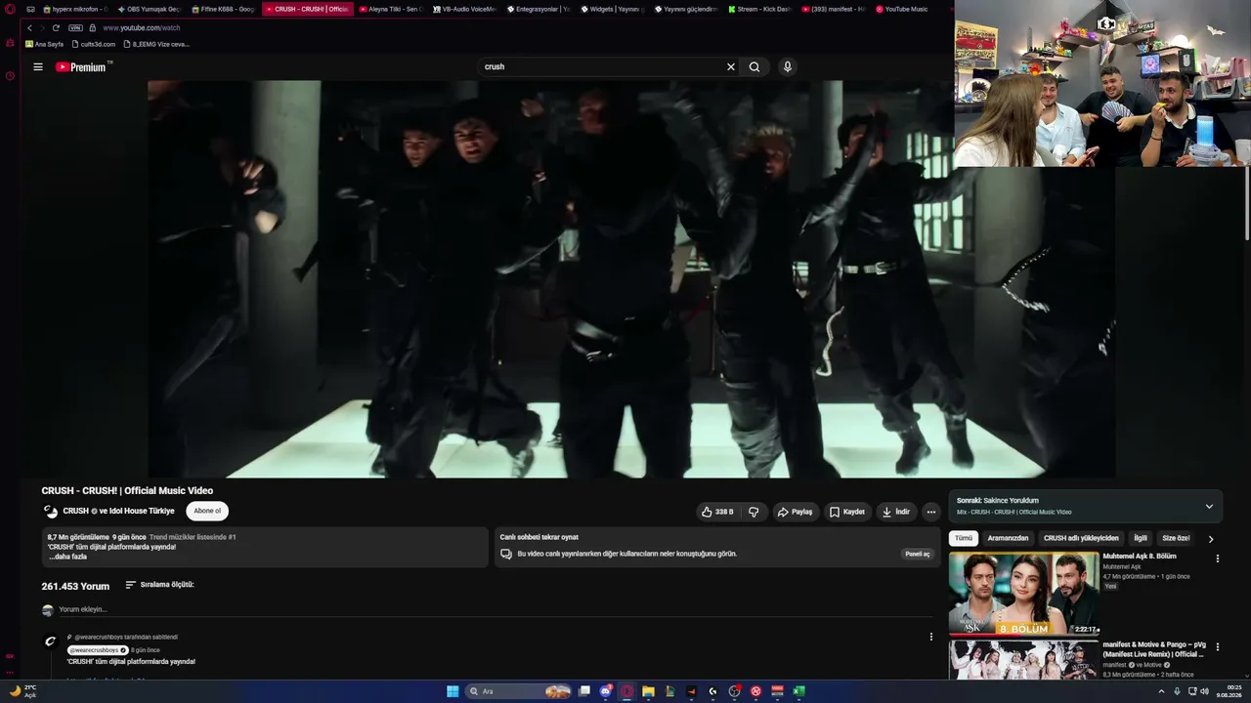Start voice search with microphone icon
Screen dimensions: 1251x703
click(788, 67)
